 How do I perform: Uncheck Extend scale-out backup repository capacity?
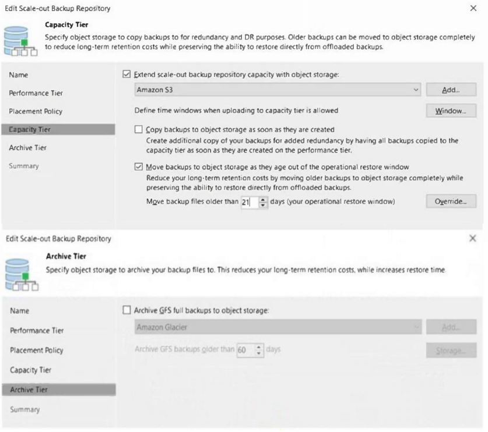click(x=127, y=75)
